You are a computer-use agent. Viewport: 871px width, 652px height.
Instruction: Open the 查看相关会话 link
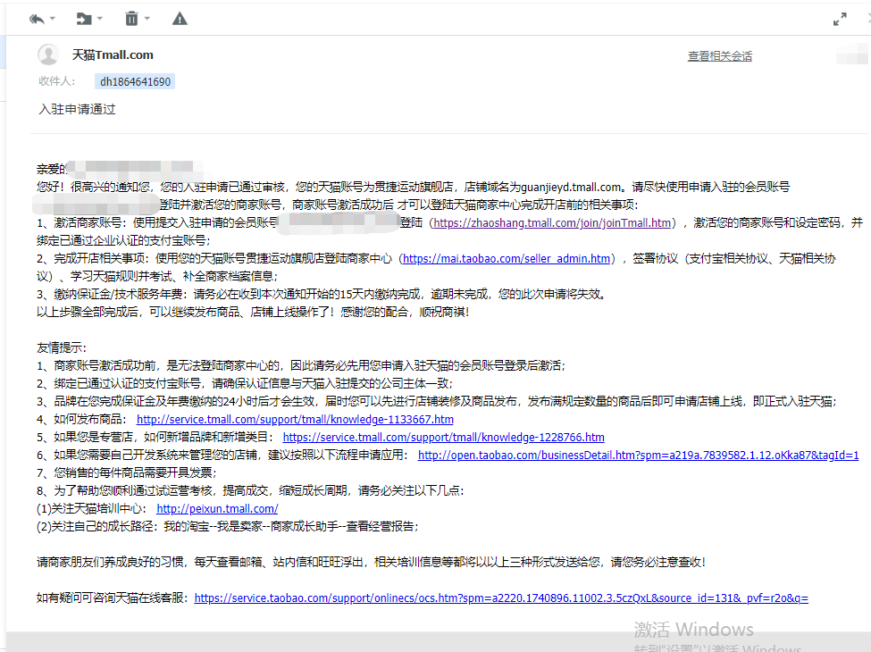coord(720,56)
